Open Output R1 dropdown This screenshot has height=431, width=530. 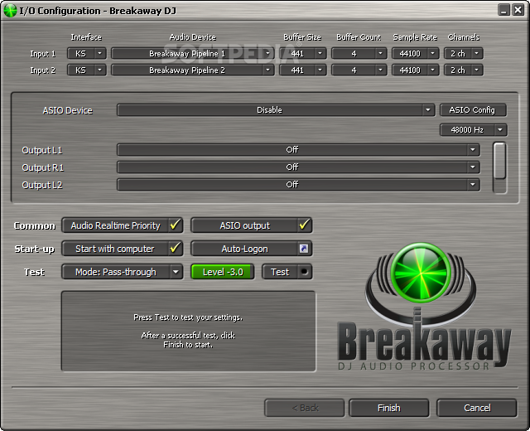tap(298, 167)
